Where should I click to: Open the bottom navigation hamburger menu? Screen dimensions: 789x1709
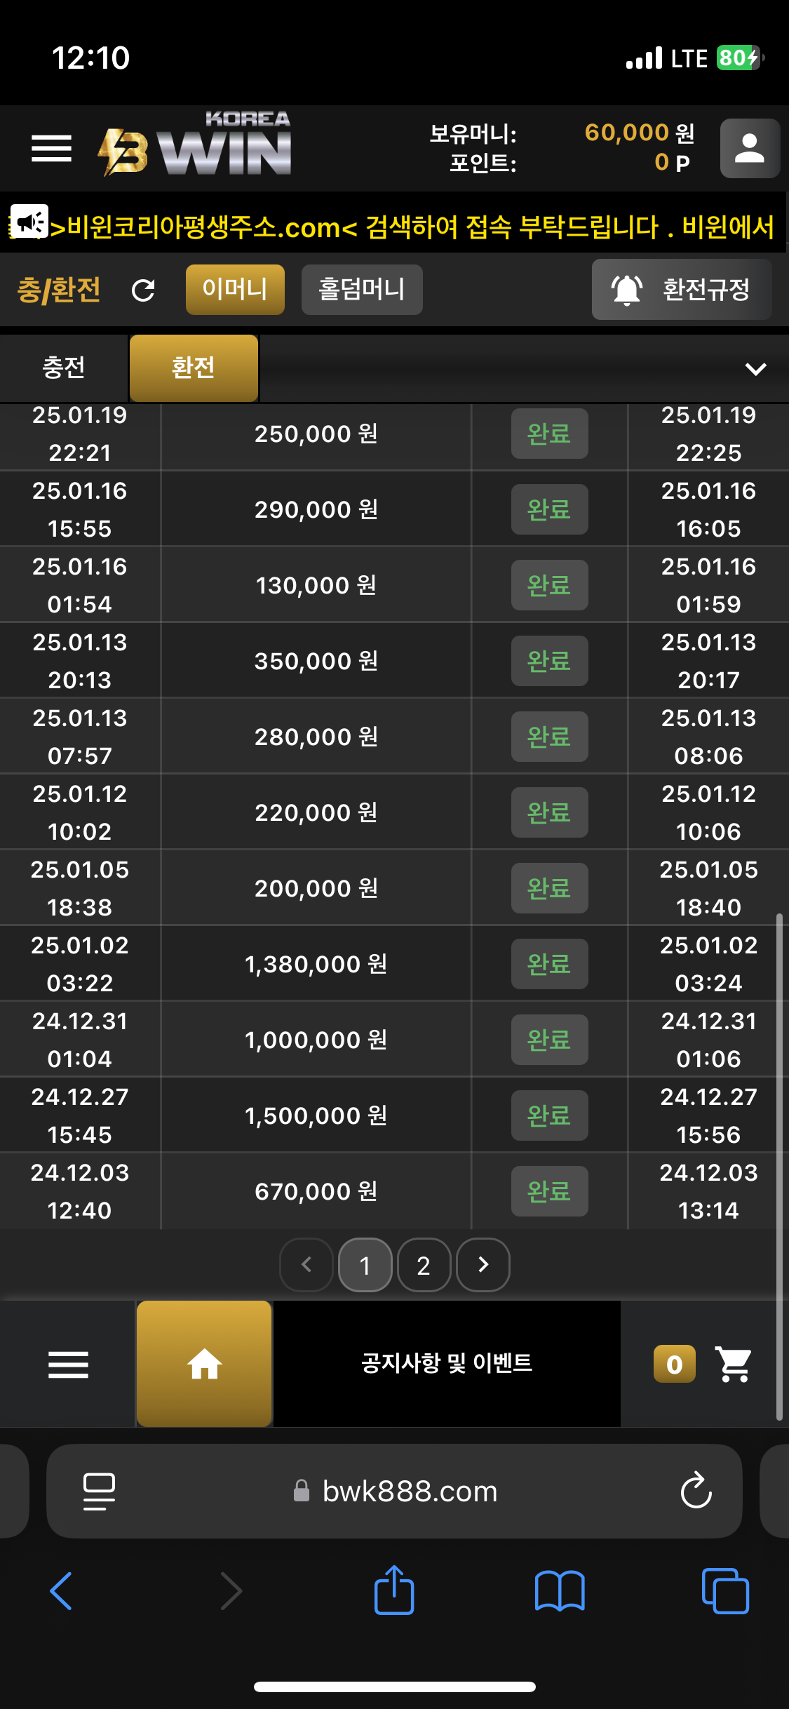(x=68, y=1364)
